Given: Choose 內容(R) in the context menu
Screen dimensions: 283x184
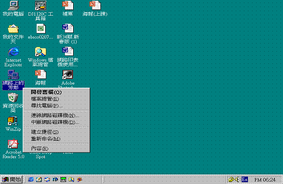Looking at the screenshot, I should [56, 149].
